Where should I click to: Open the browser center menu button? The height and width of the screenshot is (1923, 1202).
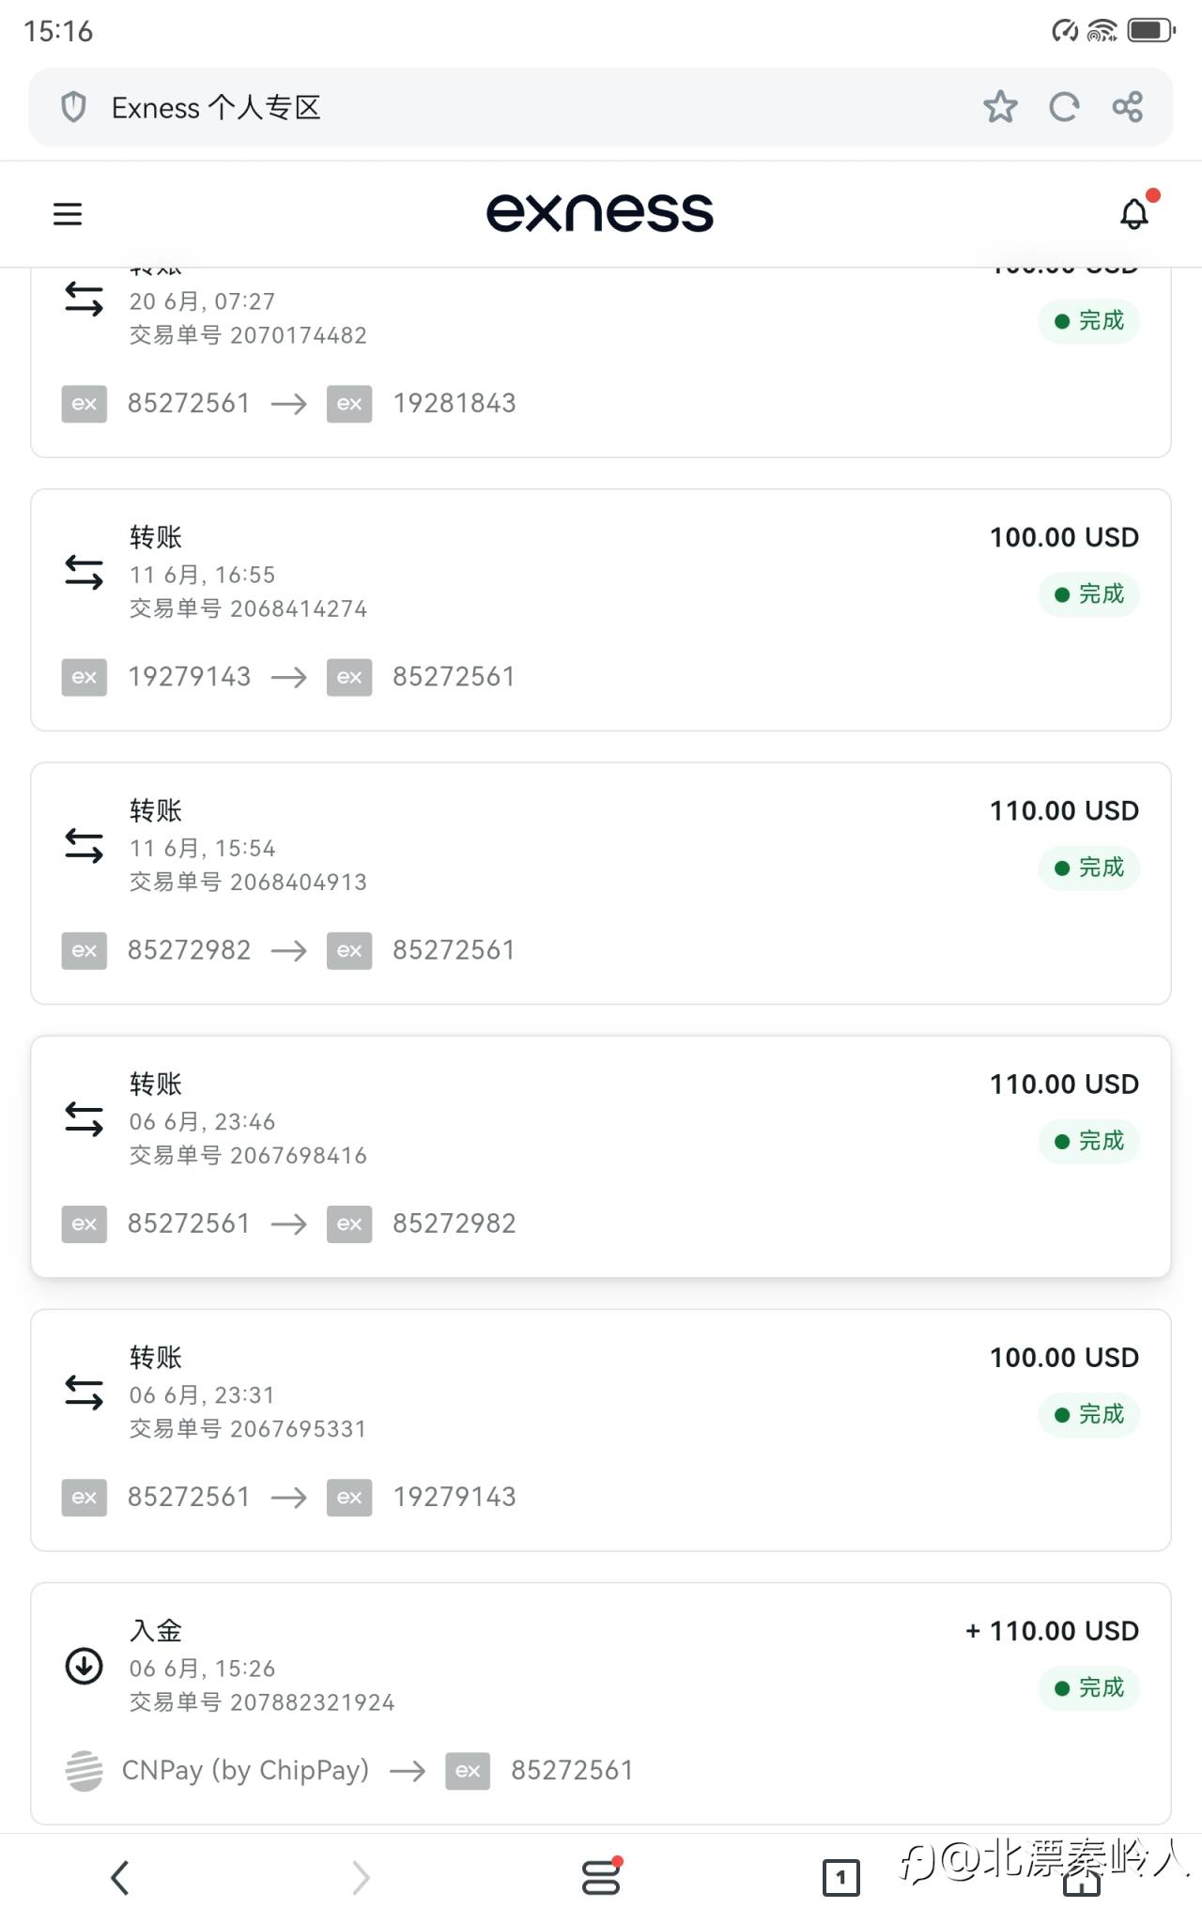pos(601,1878)
